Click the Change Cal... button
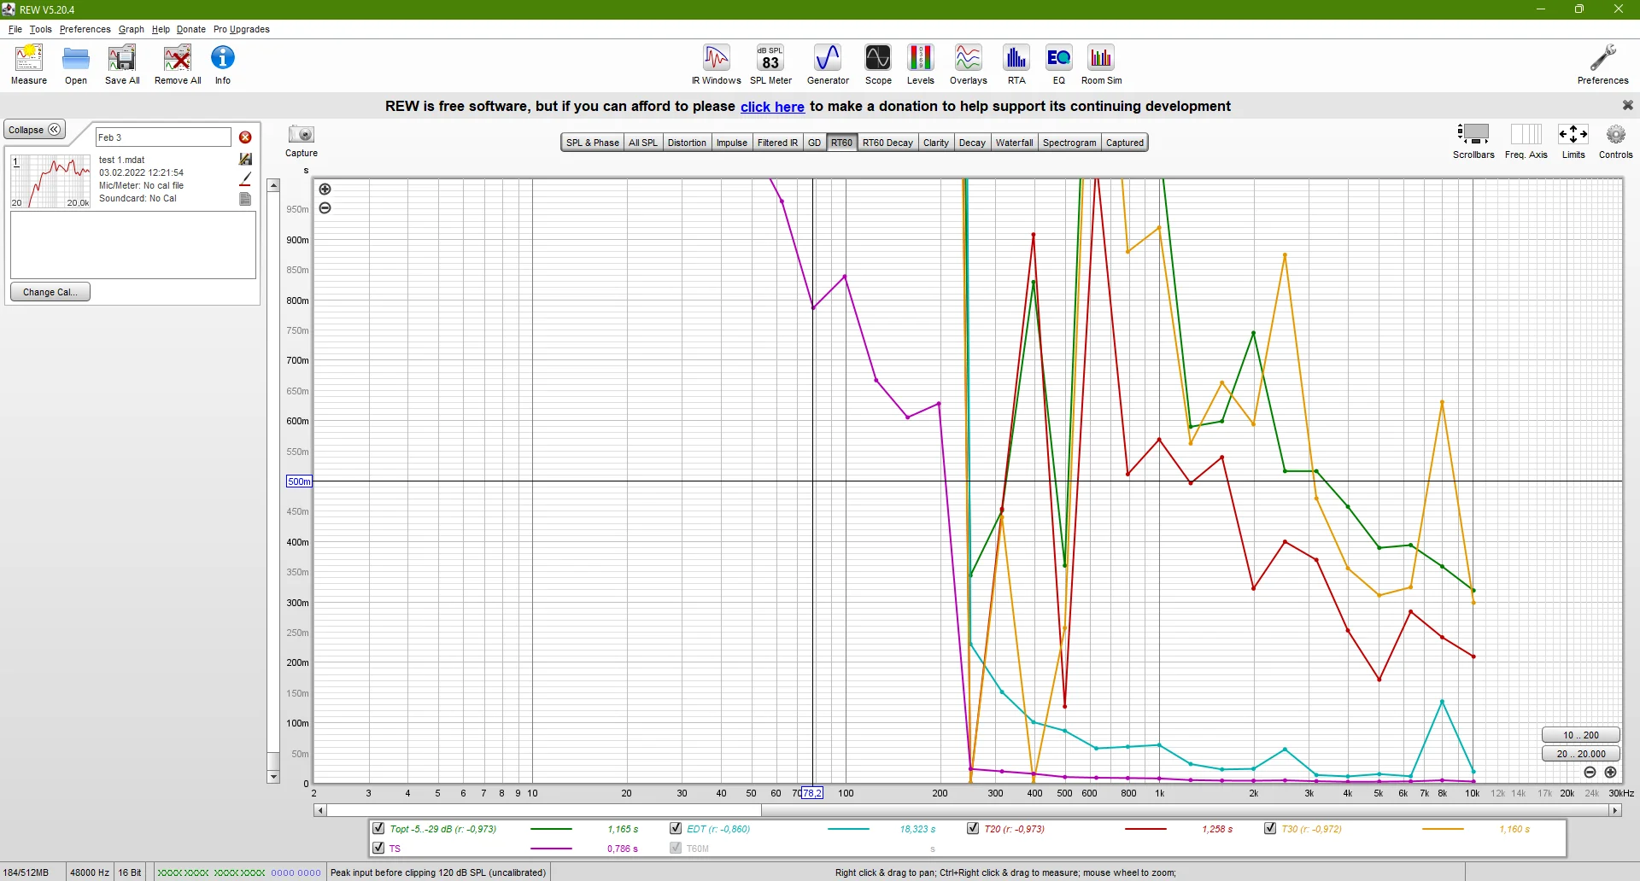The height and width of the screenshot is (881, 1640). 50,292
